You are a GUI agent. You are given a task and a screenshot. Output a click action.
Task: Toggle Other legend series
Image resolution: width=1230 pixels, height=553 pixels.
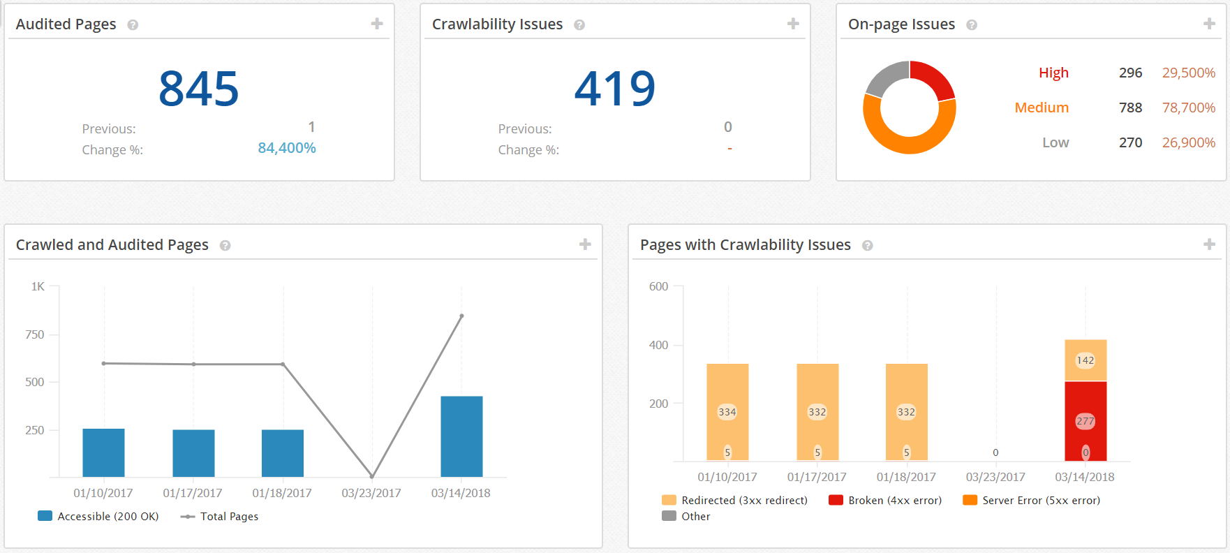click(686, 516)
